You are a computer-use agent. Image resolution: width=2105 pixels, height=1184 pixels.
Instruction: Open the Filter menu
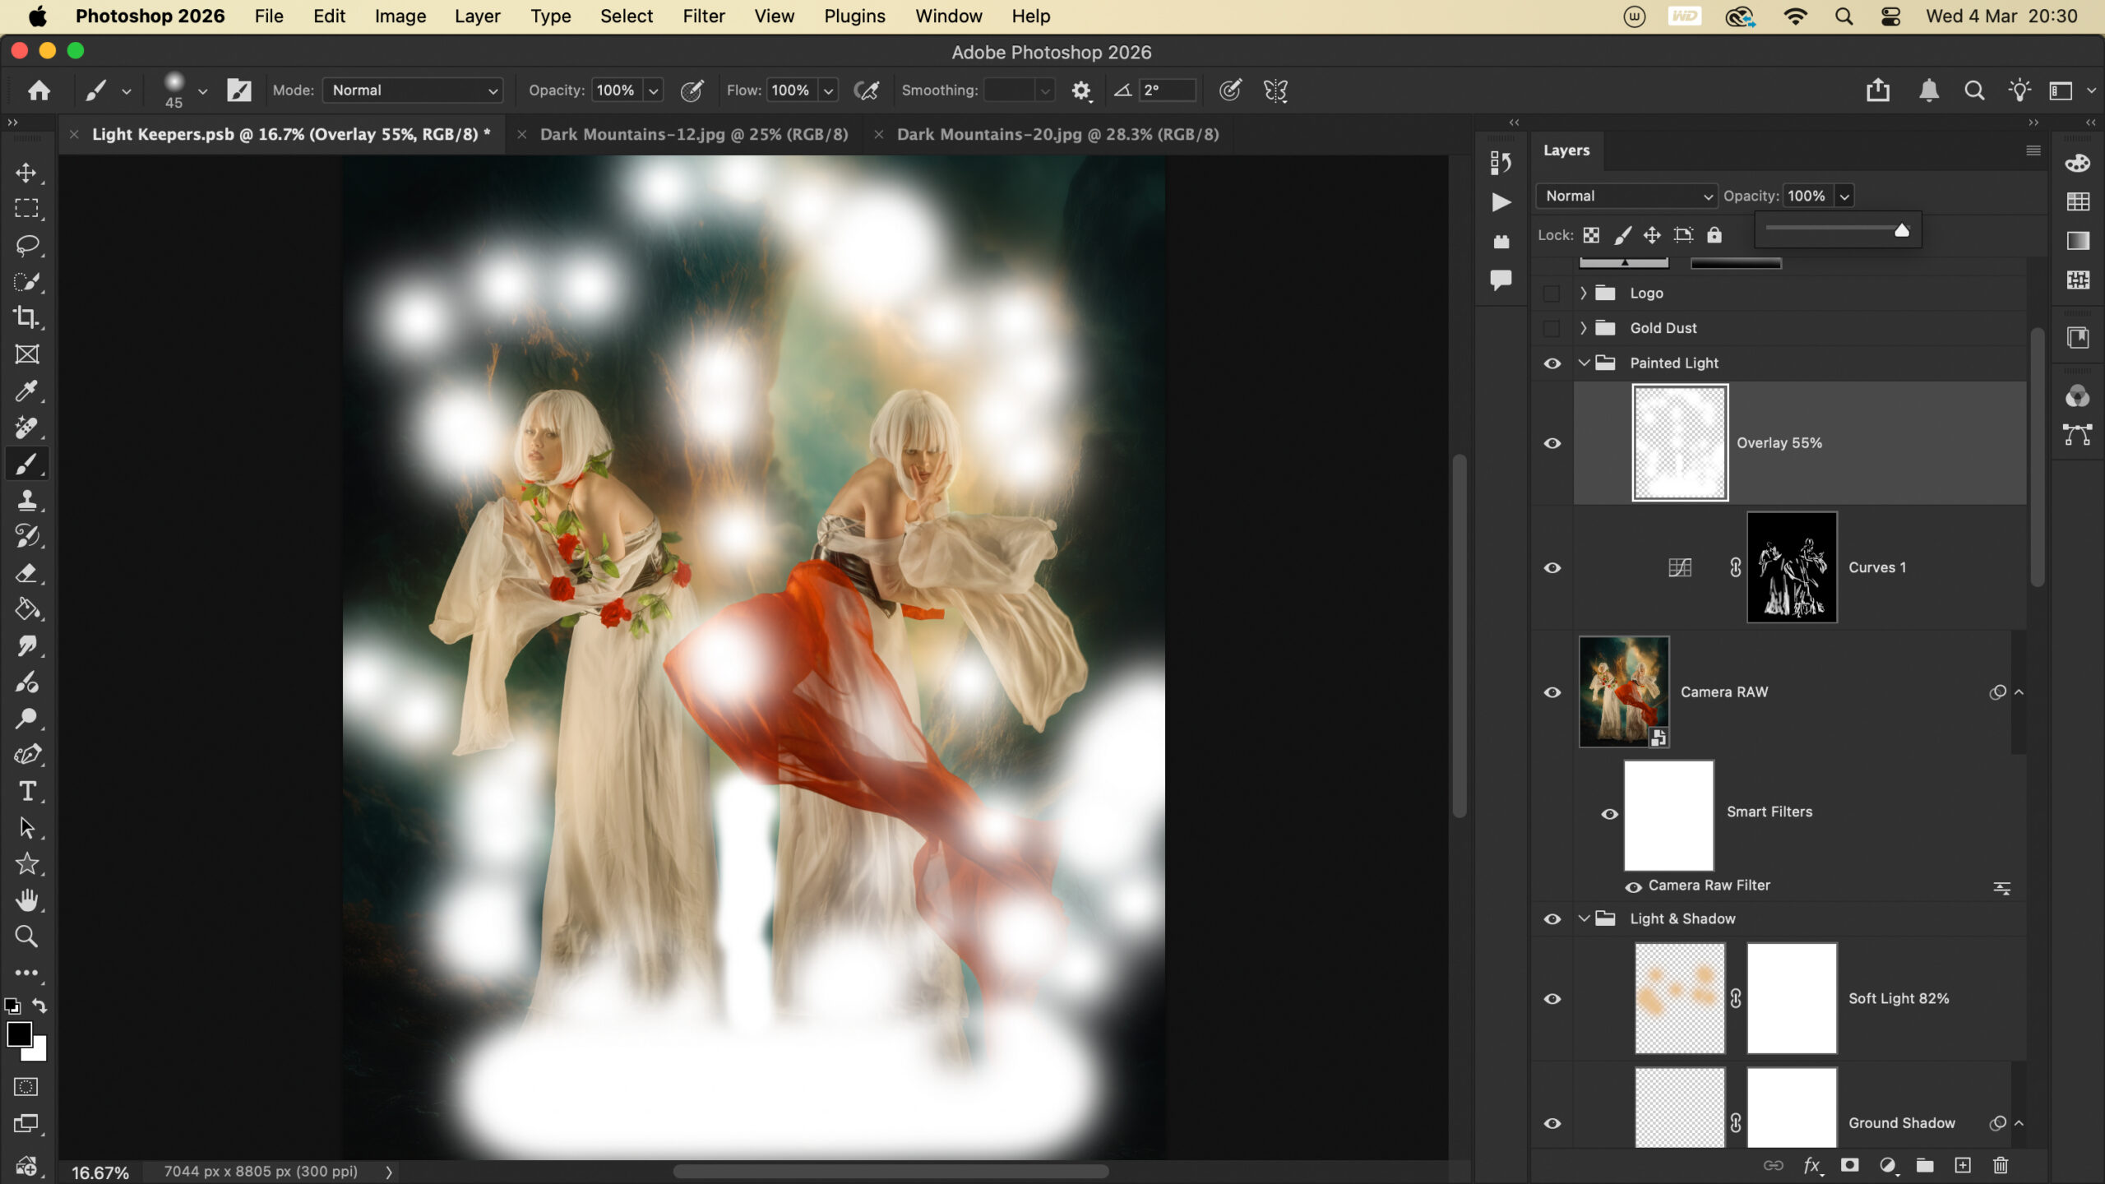coord(703,16)
